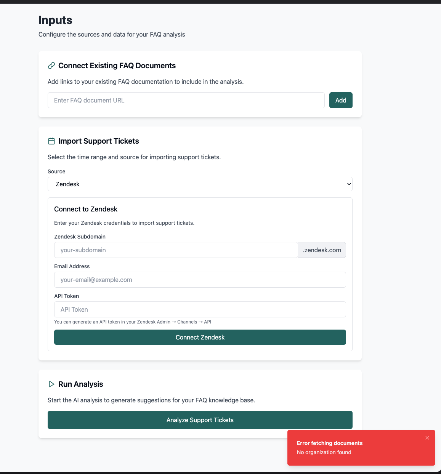Screen dimensions: 441x474
Task: Click the play icon beside Run Analysis
Action: click(x=51, y=384)
